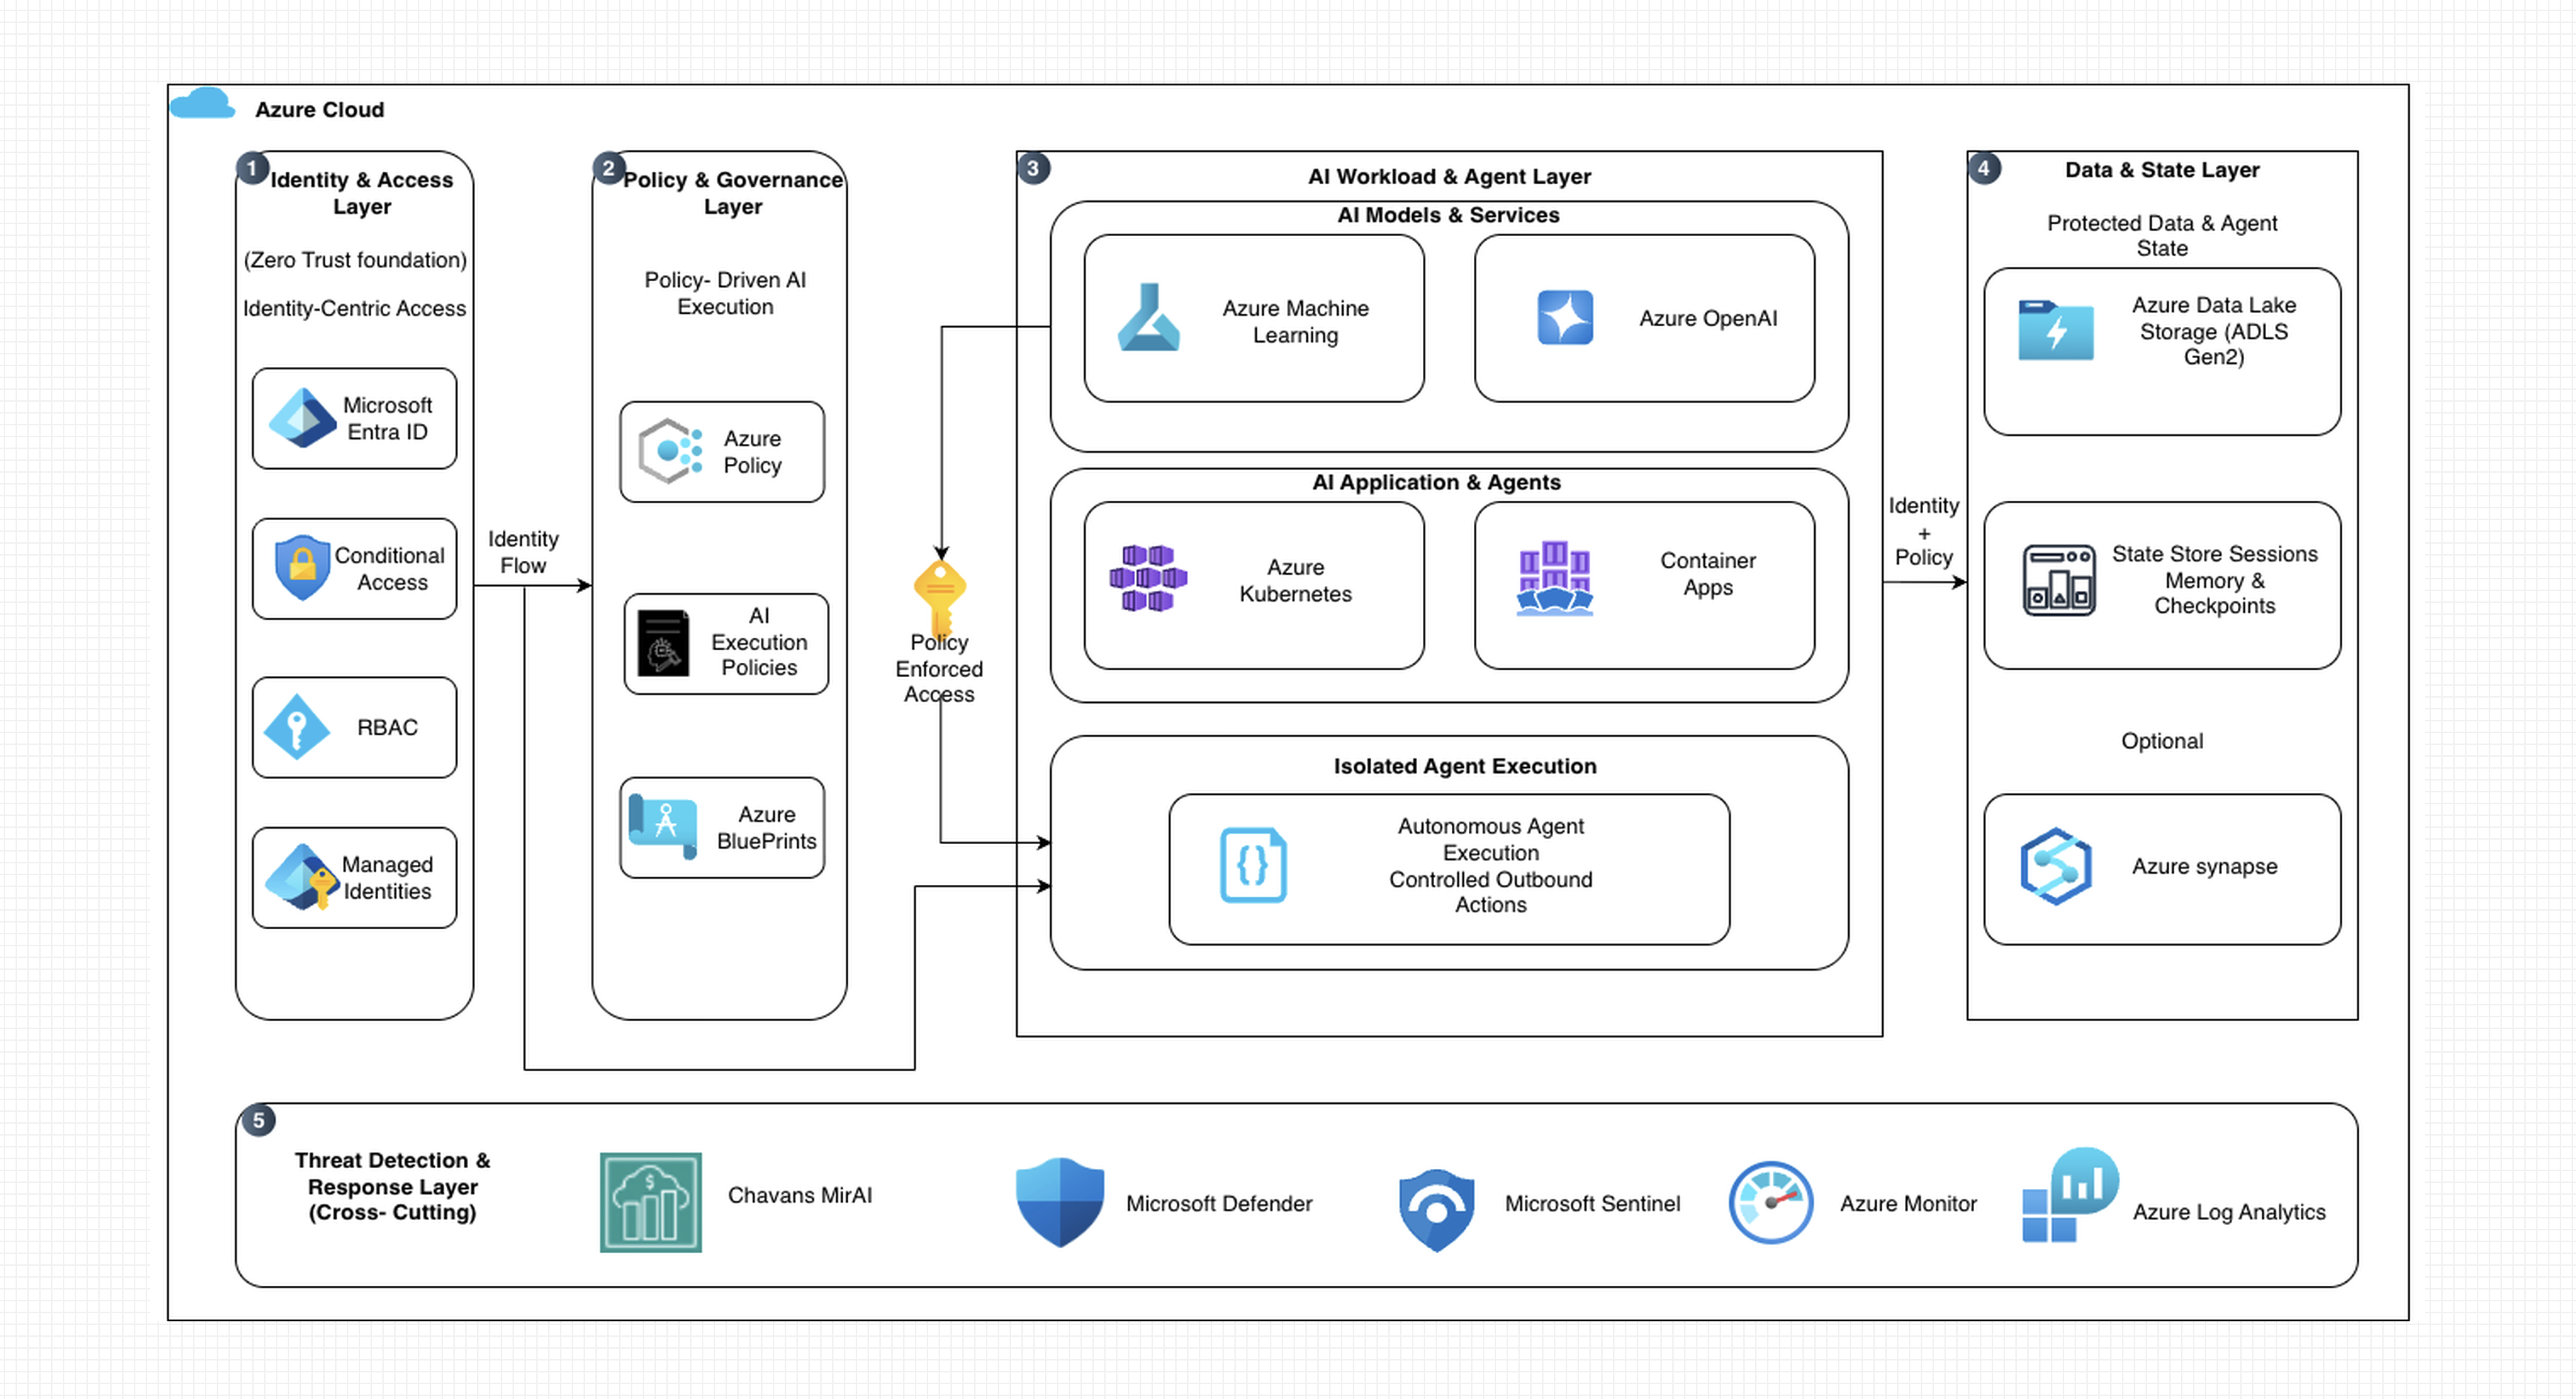This screenshot has width=2576, height=1399.
Task: Select the State Store dashboard icon
Action: (2058, 580)
